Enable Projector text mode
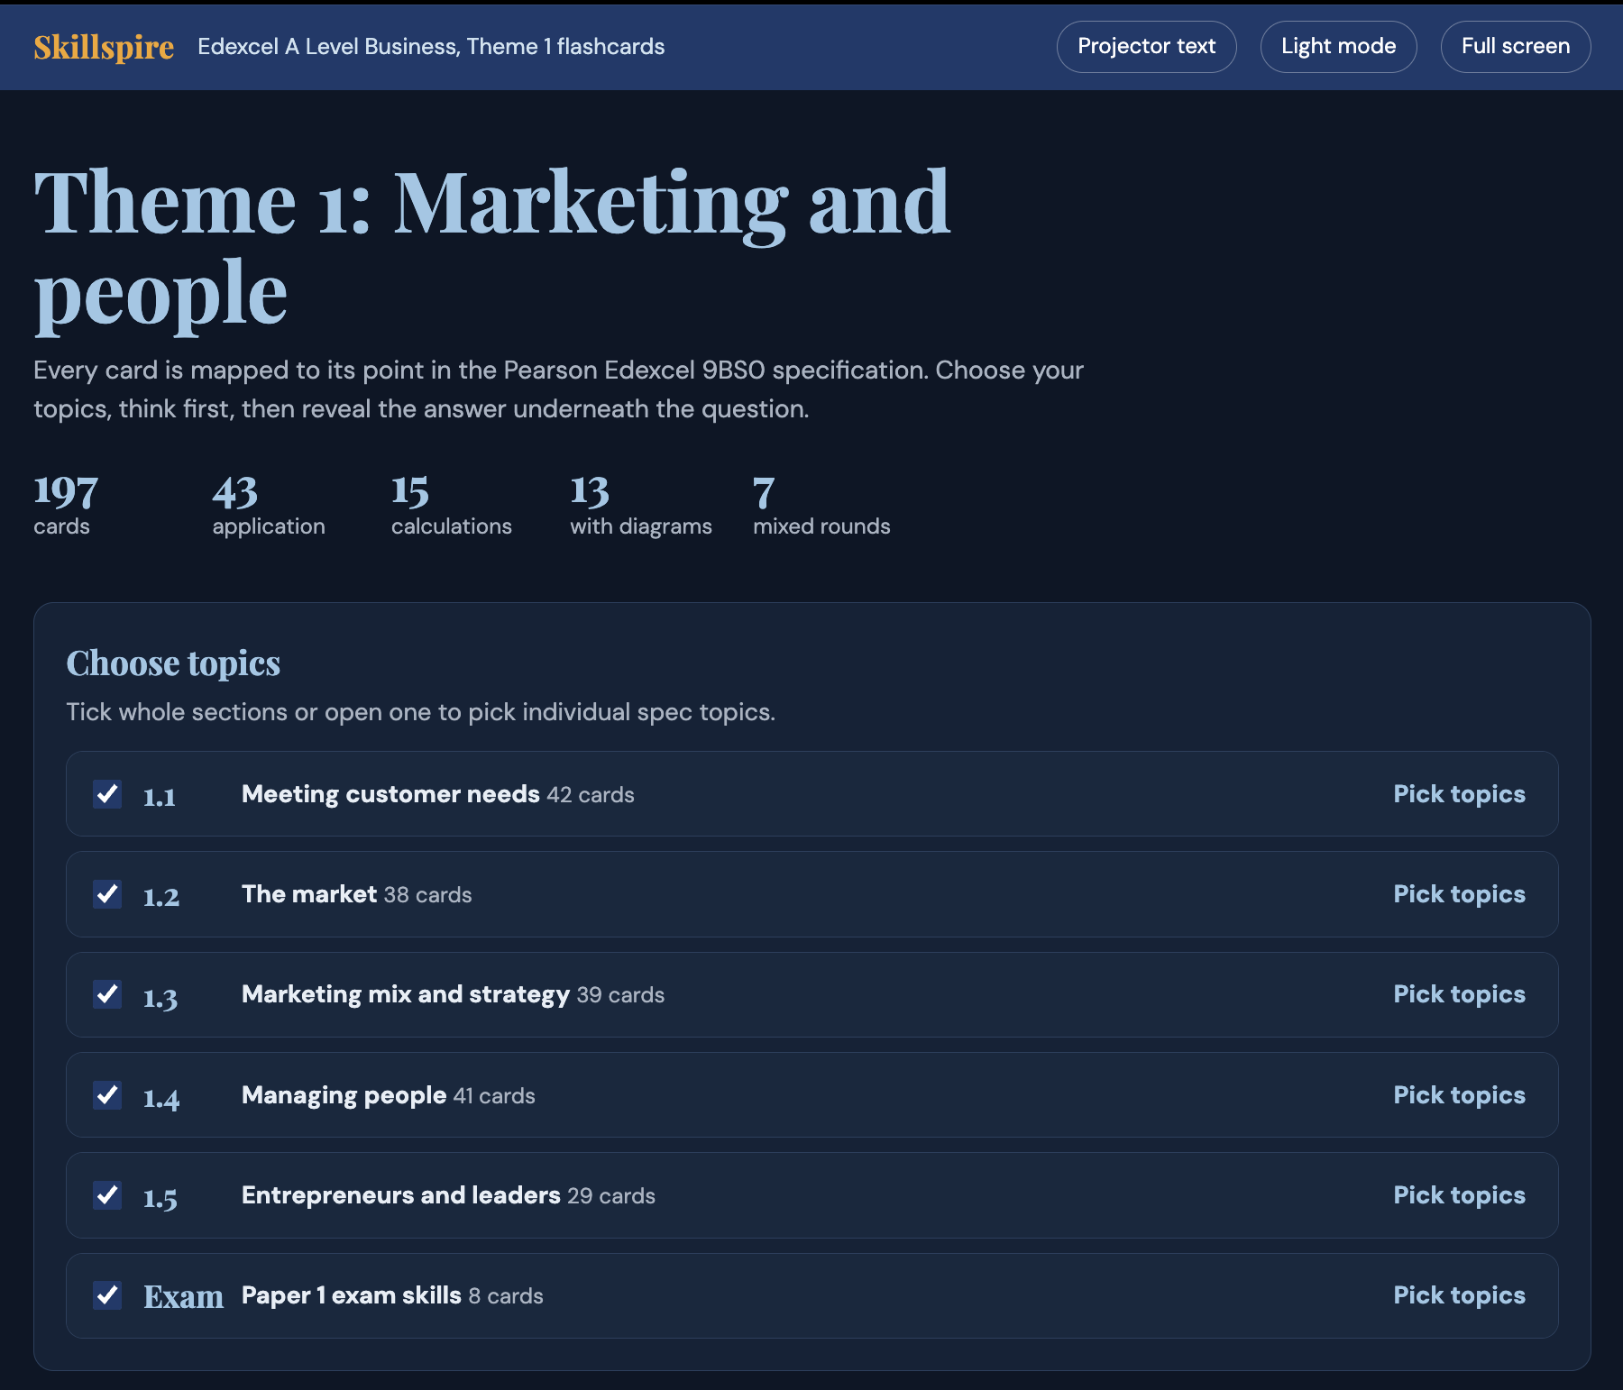1623x1390 pixels. click(x=1146, y=47)
